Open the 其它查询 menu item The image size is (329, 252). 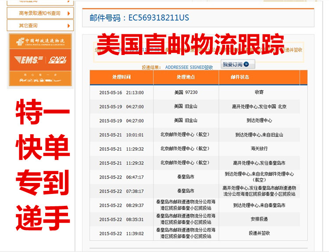(x=29, y=26)
